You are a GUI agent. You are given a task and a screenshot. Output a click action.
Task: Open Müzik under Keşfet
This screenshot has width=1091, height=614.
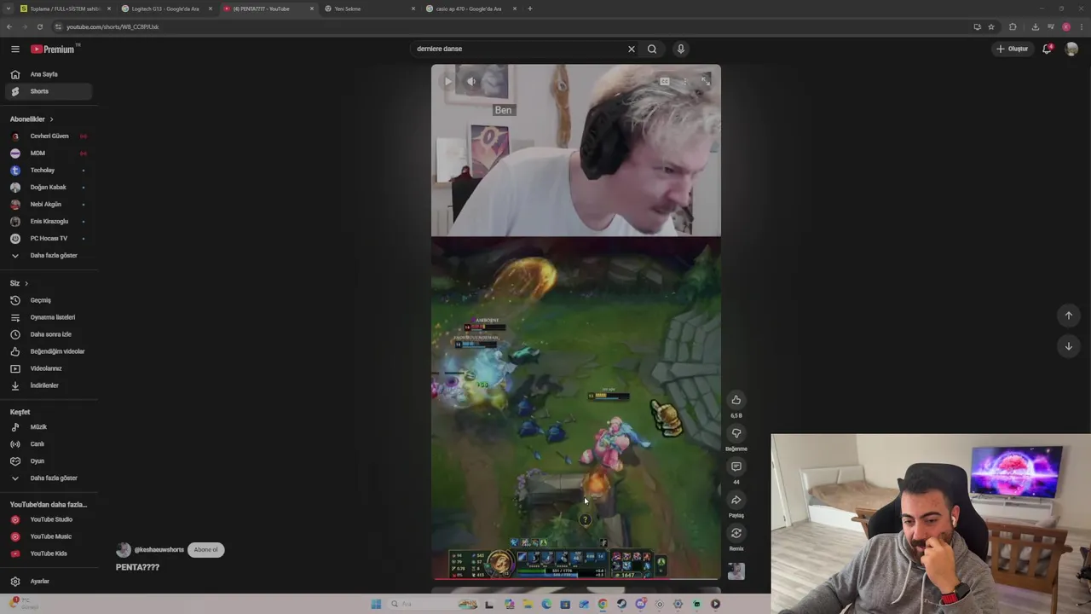(x=49, y=426)
